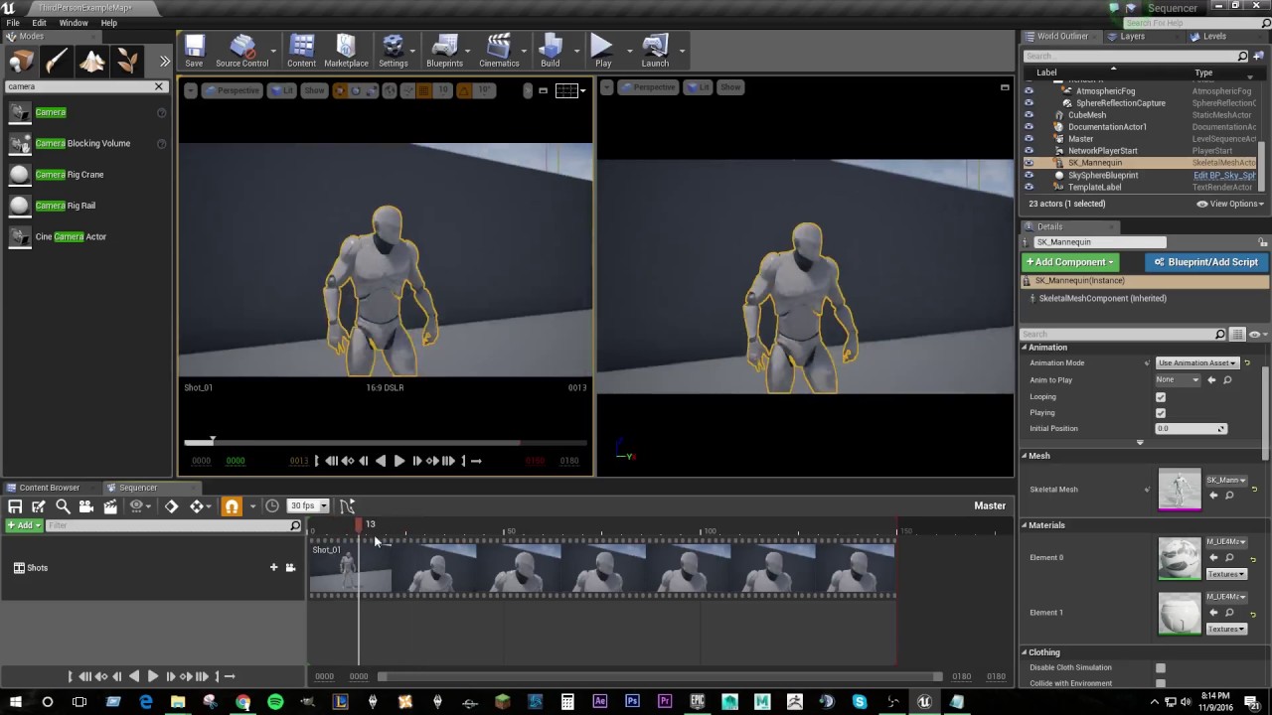Click the Sequencer find-in-content-browser magnifier icon
1272x715 pixels.
(63, 506)
